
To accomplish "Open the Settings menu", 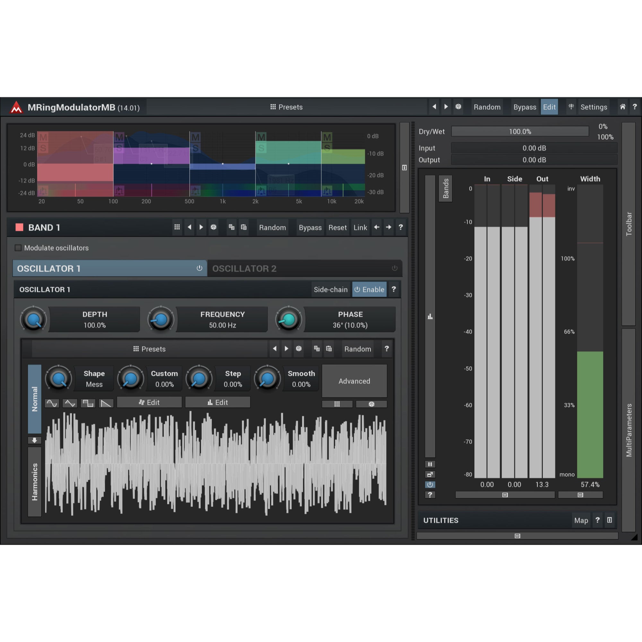I will (x=594, y=107).
